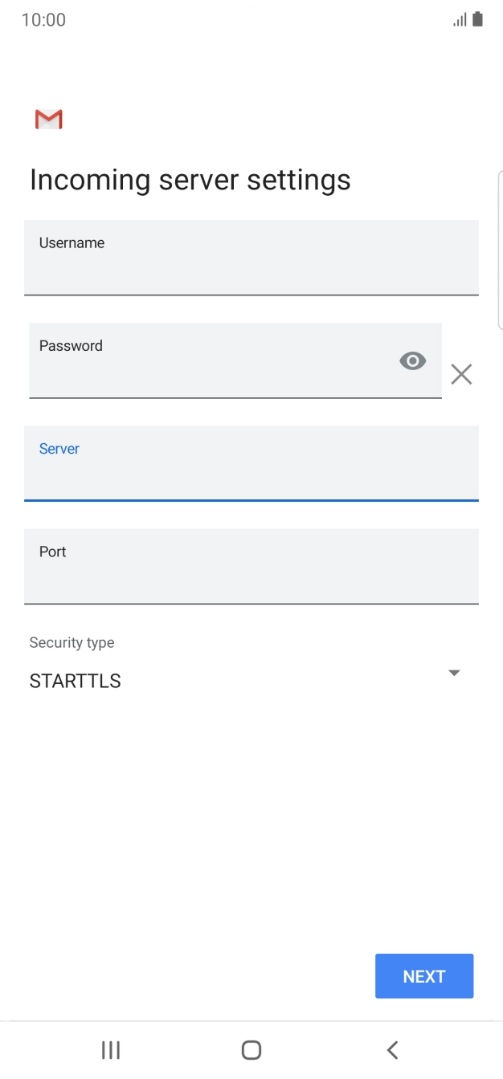Clear the Password field using the X icon

pyautogui.click(x=461, y=373)
